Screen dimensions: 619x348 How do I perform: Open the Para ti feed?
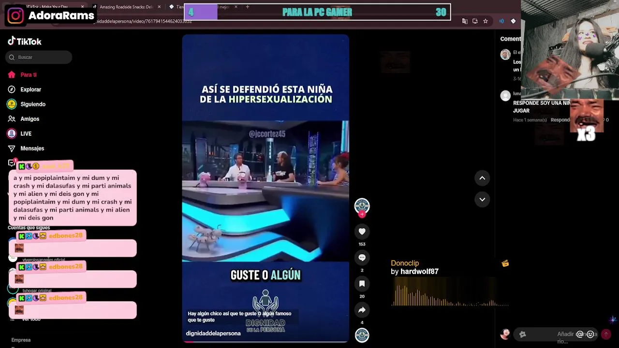point(29,75)
